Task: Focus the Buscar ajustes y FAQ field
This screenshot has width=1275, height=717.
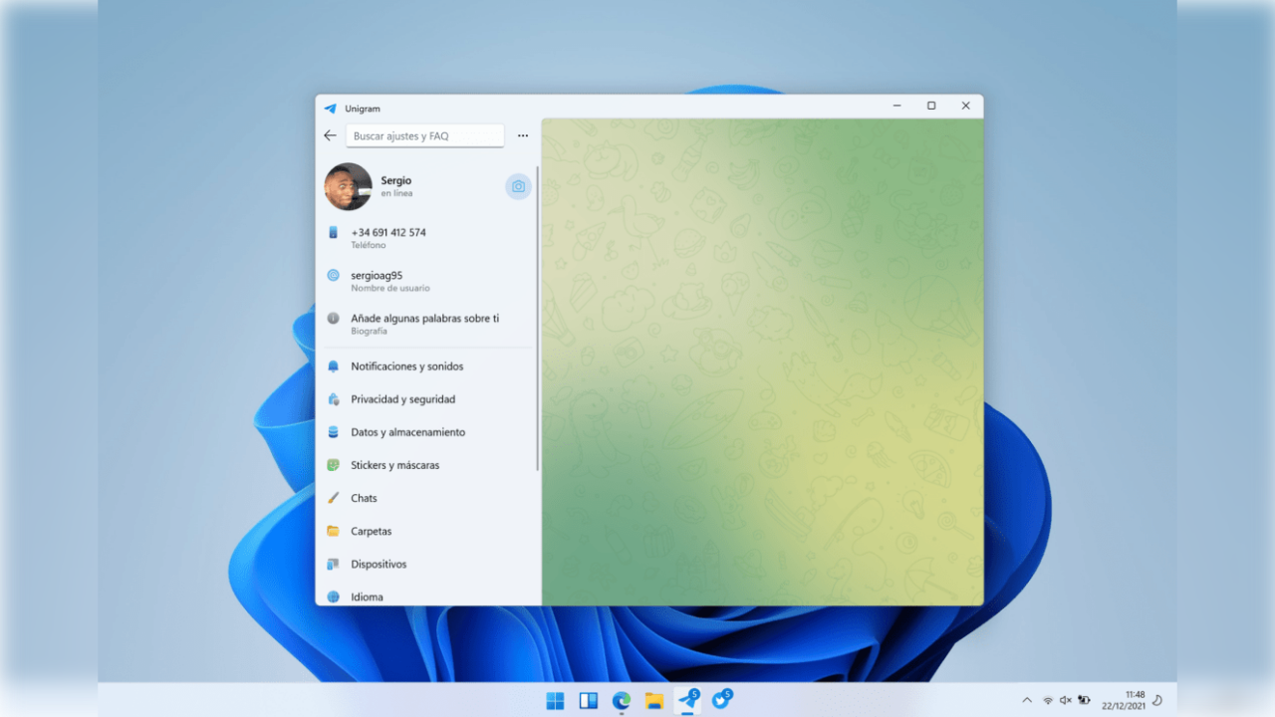Action: tap(425, 135)
